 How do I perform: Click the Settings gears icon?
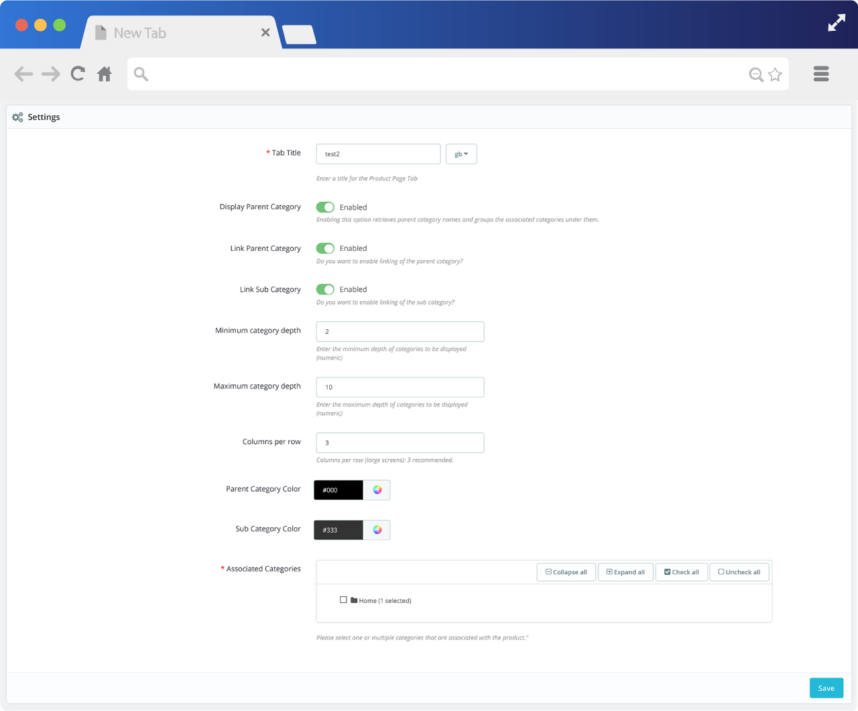click(x=17, y=117)
